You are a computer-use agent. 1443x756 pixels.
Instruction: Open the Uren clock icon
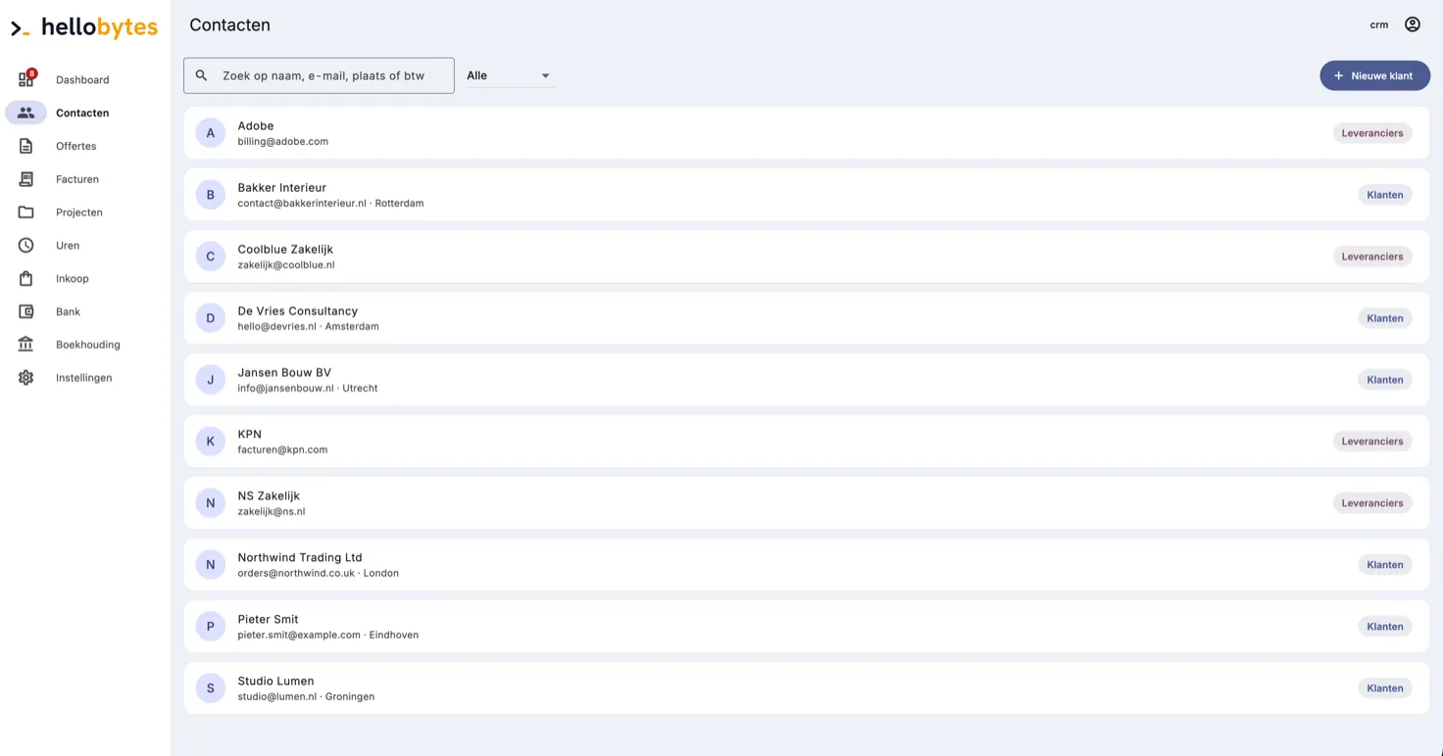[x=25, y=246]
